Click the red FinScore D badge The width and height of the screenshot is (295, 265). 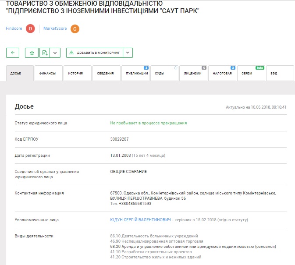click(x=30, y=28)
